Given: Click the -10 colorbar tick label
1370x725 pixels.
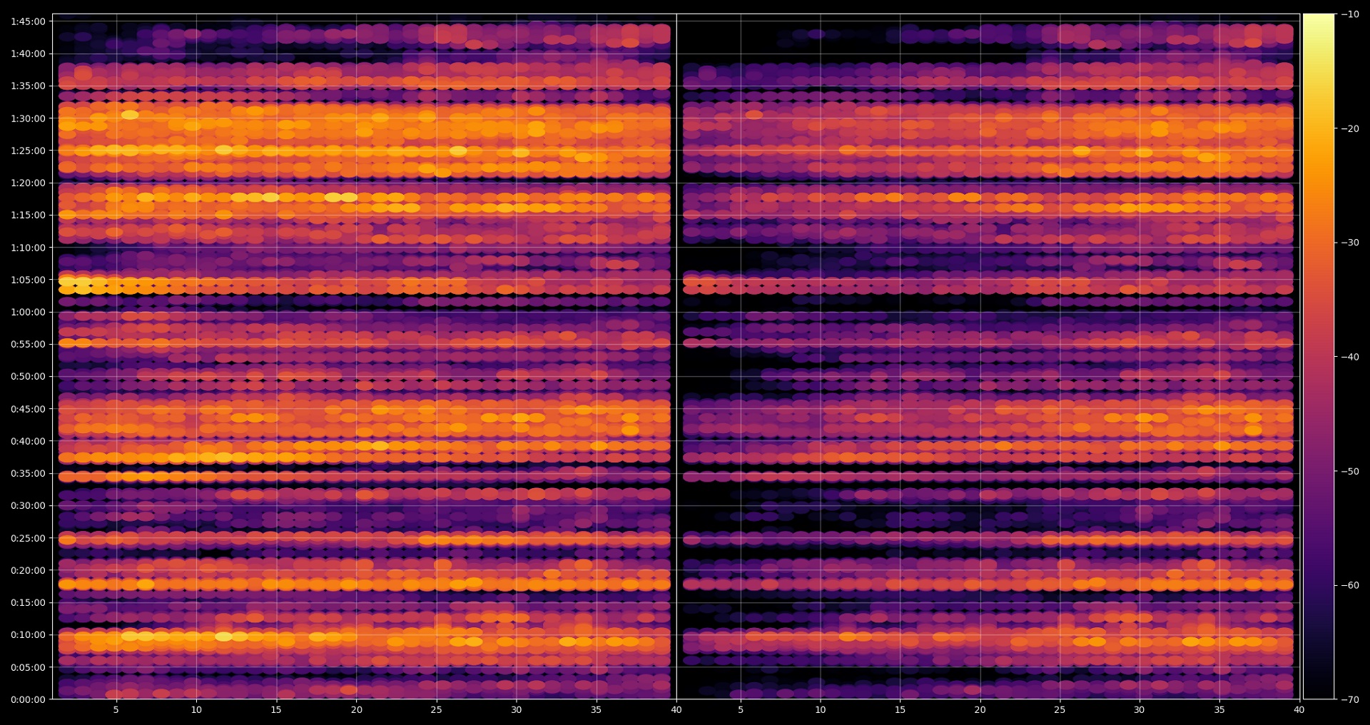Looking at the screenshot, I should 1350,14.
